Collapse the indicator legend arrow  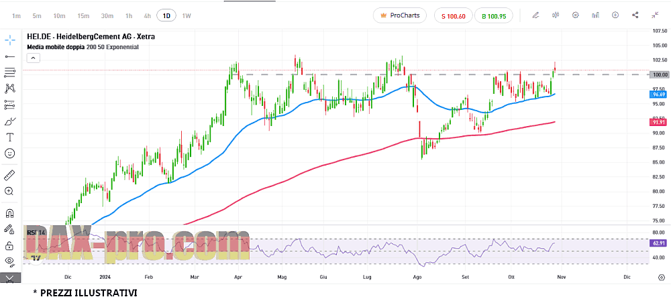[34, 58]
